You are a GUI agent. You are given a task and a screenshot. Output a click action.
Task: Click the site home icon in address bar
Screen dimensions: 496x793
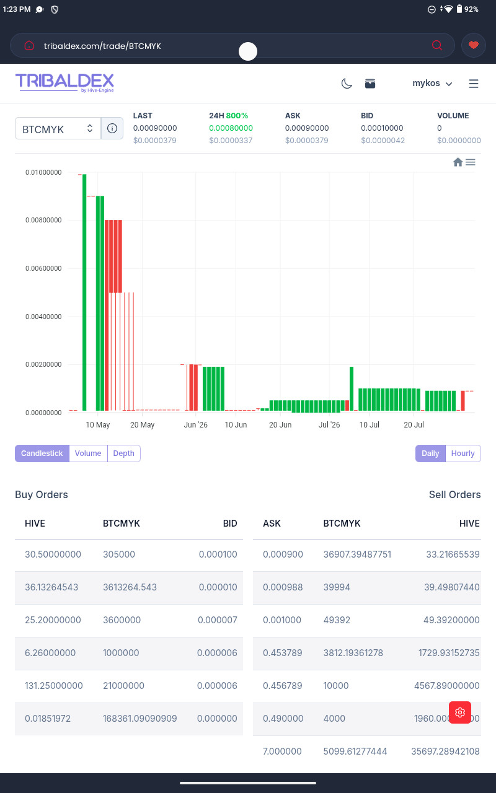pos(29,45)
